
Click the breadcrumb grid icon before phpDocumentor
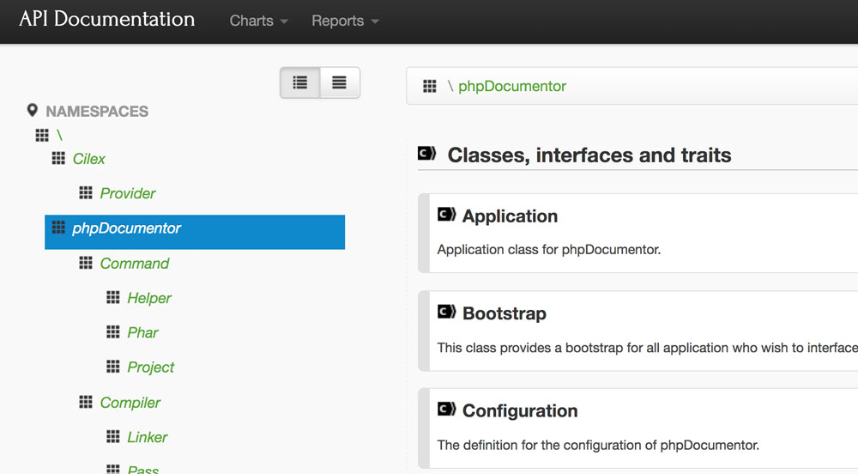(x=430, y=86)
